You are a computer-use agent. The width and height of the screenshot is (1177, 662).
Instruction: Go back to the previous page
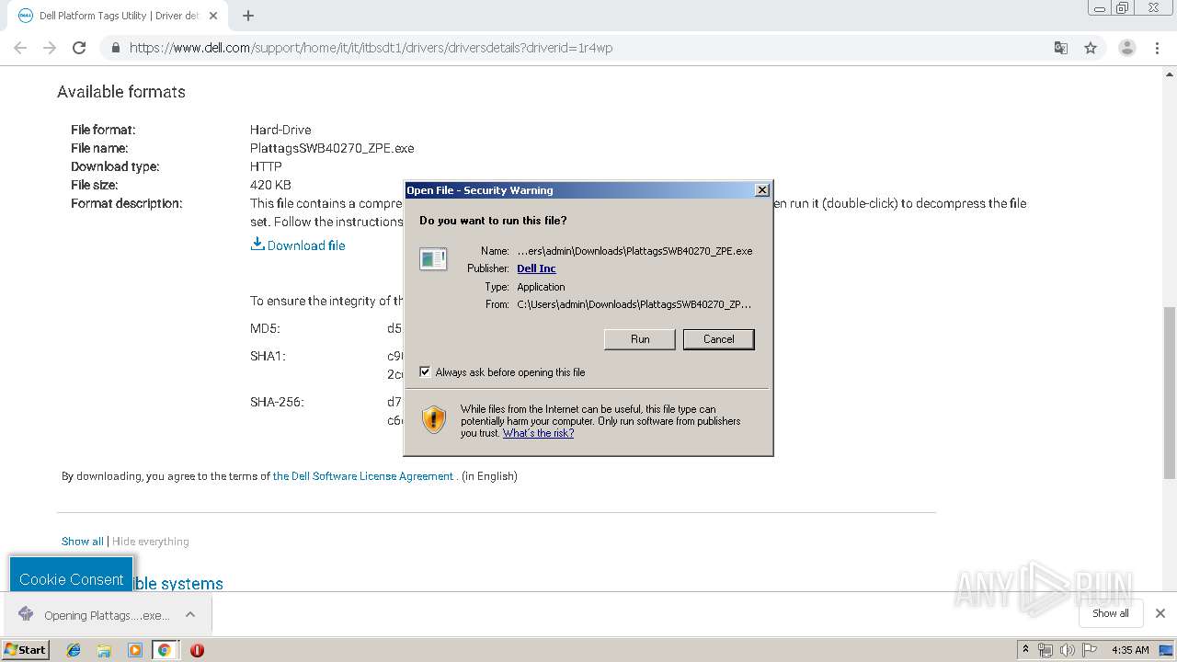tap(20, 48)
